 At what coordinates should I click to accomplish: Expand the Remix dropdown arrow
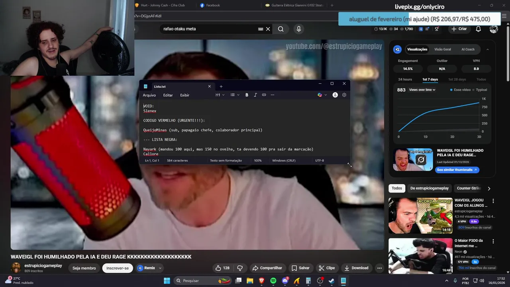[x=160, y=268]
